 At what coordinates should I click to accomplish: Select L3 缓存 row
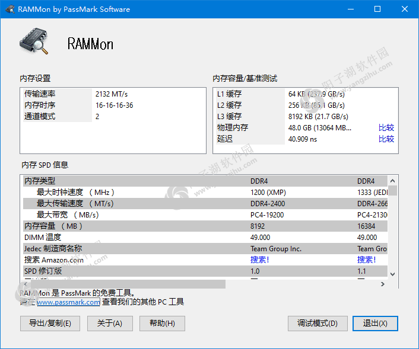tap(306, 116)
